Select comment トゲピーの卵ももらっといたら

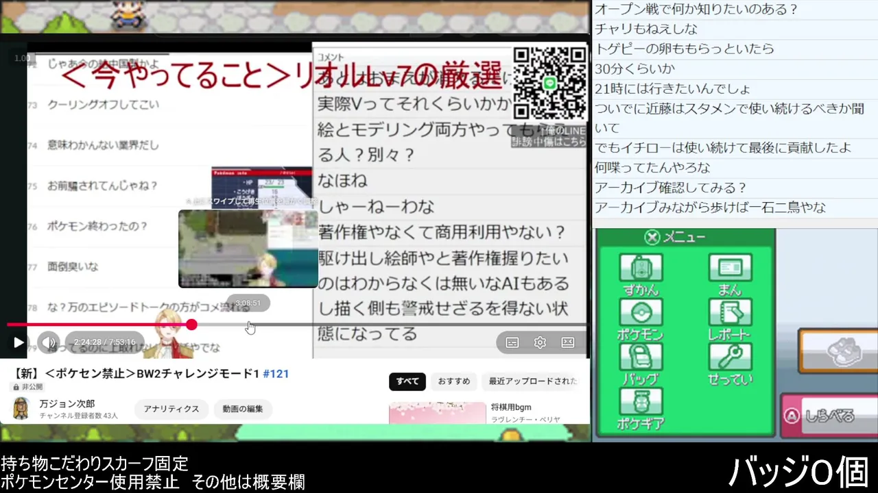(x=685, y=49)
